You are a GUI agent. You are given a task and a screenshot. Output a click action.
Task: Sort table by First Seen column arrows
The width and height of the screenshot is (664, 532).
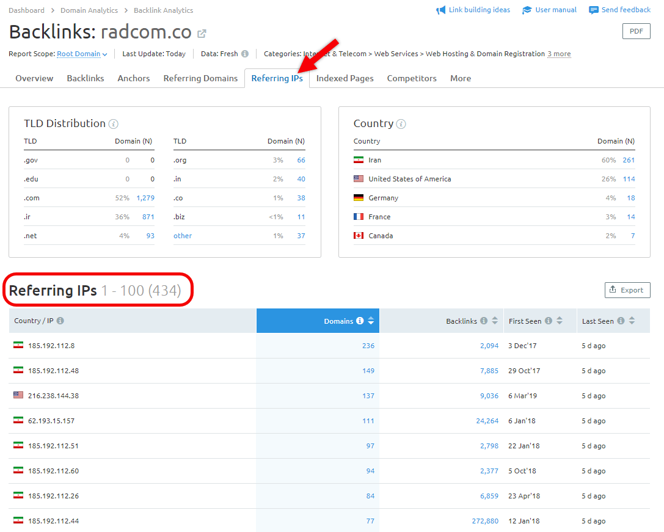point(560,321)
